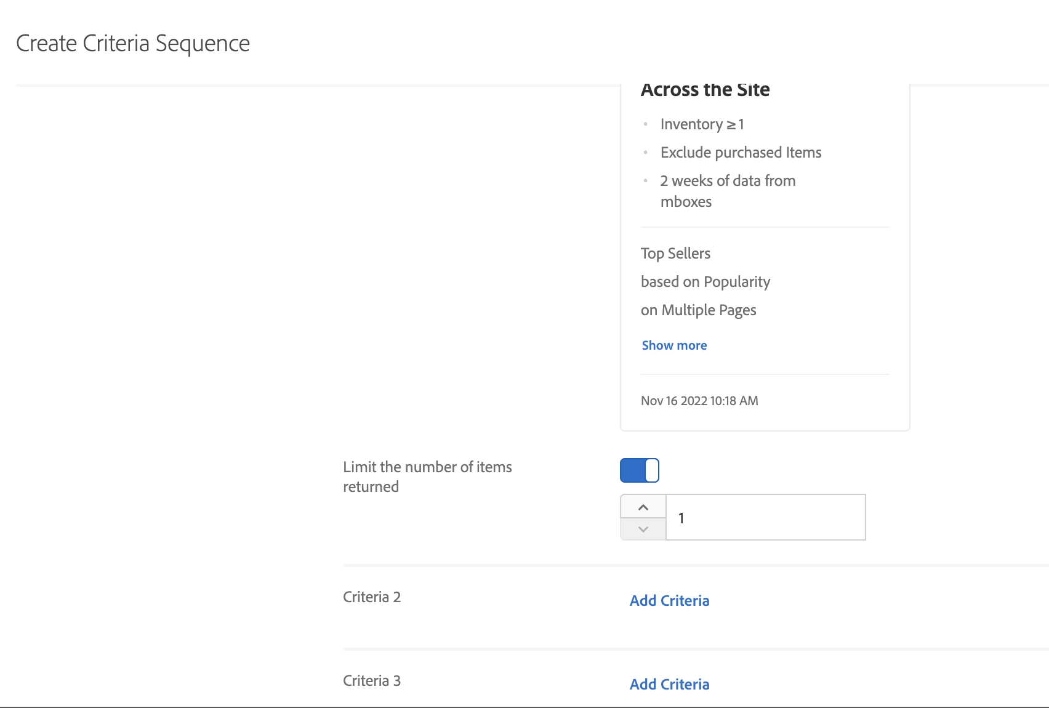Click the Show more link
Image resolution: width=1049 pixels, height=708 pixels.
pos(674,345)
